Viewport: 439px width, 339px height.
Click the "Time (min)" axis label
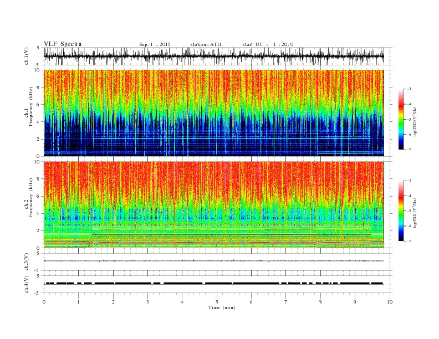(x=222, y=307)
